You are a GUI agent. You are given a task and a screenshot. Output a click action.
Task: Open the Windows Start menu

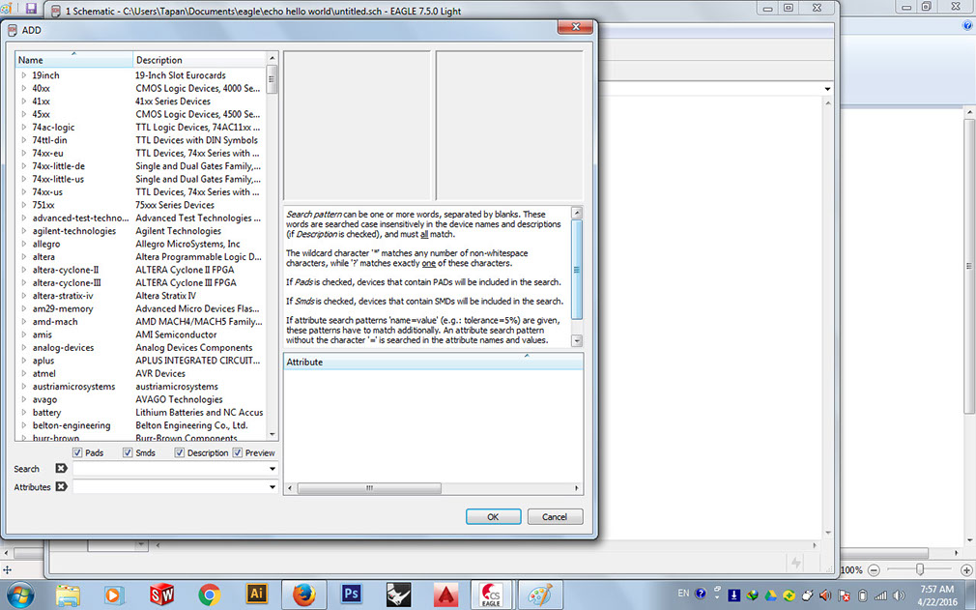coord(20,595)
